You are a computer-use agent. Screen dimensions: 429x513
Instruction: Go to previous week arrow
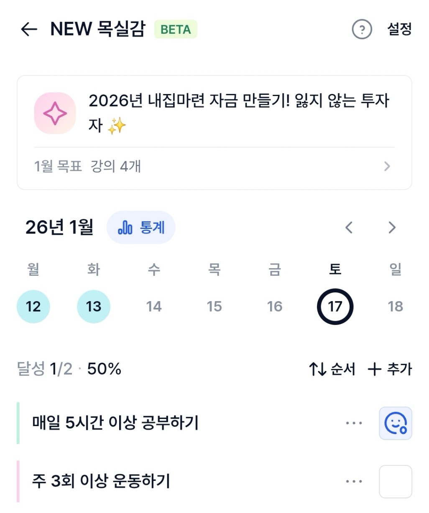pyautogui.click(x=349, y=228)
